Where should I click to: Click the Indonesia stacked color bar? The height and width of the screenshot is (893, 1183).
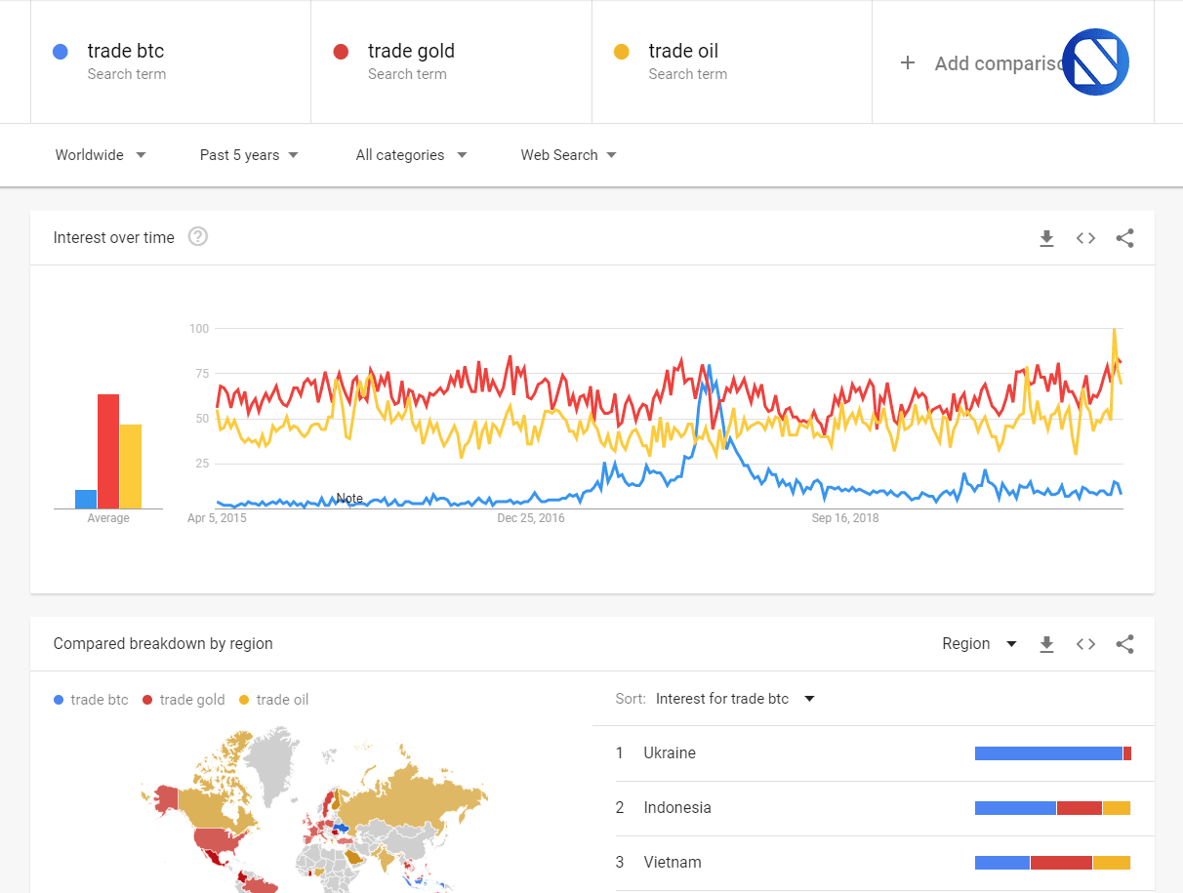(1053, 808)
